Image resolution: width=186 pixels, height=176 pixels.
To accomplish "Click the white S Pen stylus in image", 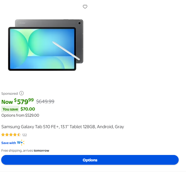I will click(x=66, y=51).
